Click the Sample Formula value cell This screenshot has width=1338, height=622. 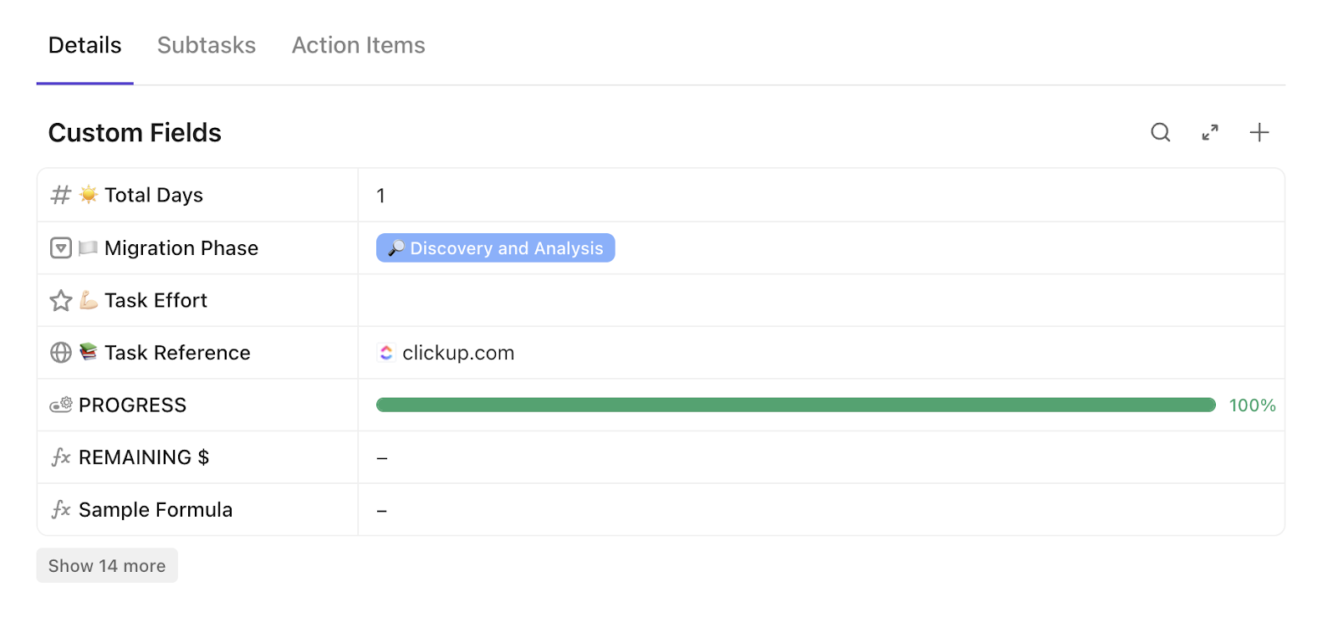[820, 510]
